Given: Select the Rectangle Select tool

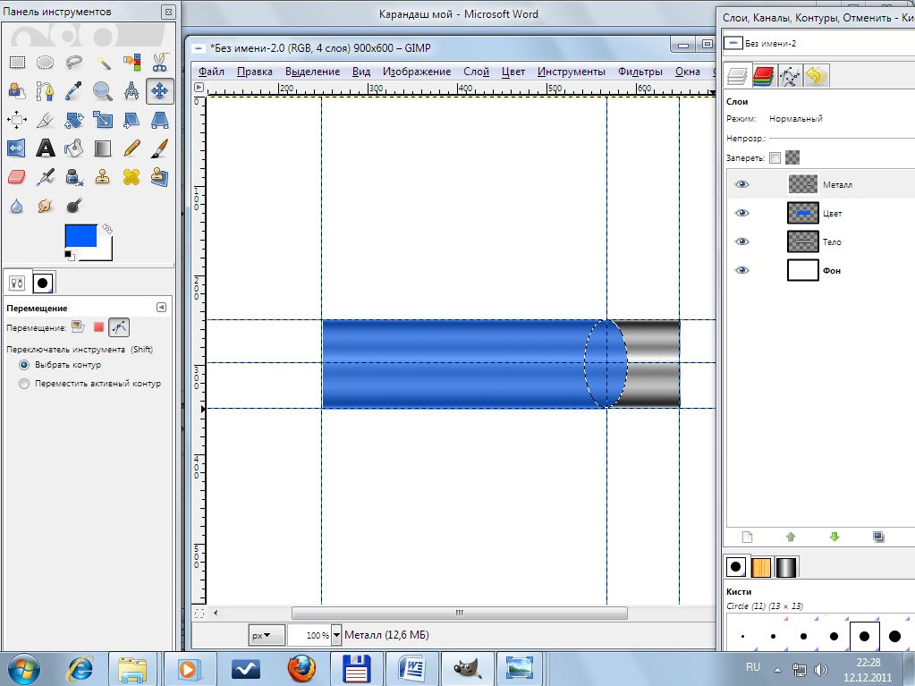Looking at the screenshot, I should click(16, 62).
